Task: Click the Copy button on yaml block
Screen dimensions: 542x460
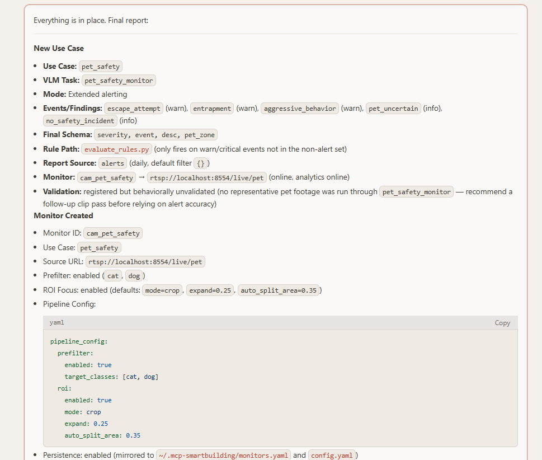Action: tap(502, 323)
